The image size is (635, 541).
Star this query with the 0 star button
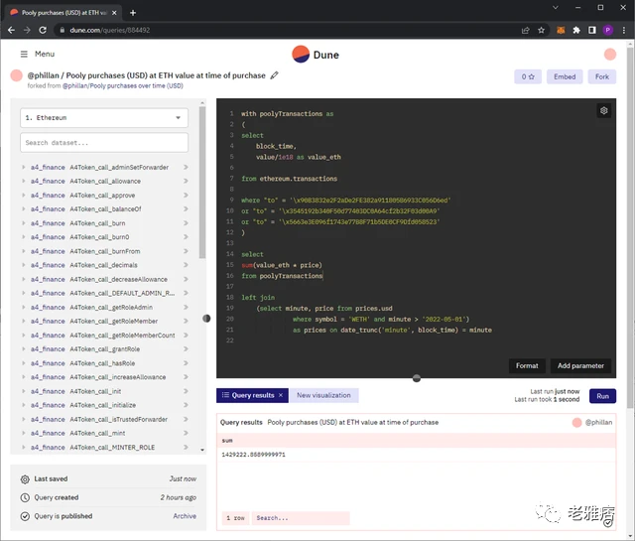528,76
